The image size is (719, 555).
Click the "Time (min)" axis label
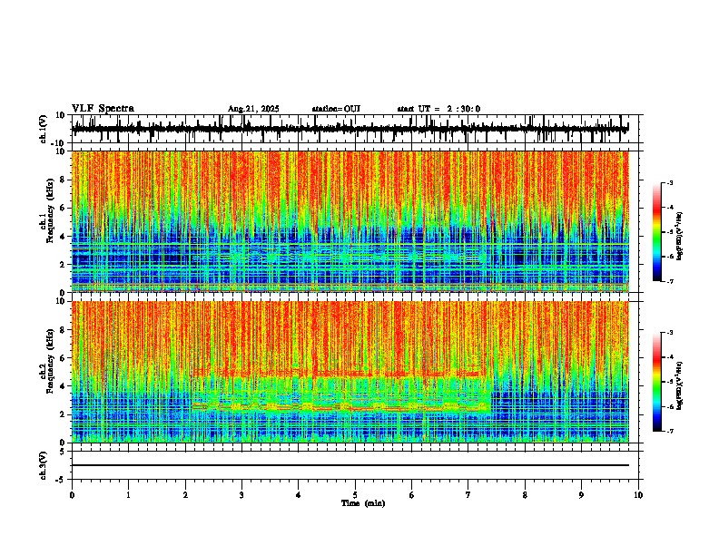[x=363, y=503]
